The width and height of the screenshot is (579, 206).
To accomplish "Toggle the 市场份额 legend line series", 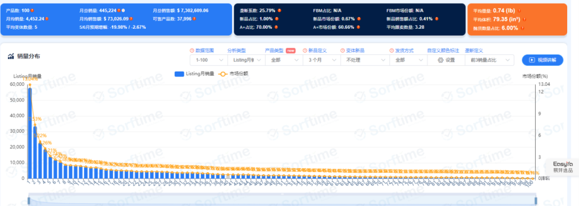I will (233, 74).
